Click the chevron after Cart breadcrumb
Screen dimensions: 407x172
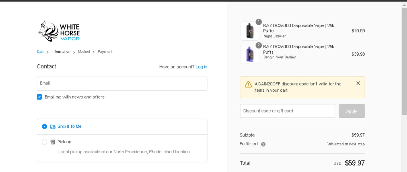click(47, 52)
